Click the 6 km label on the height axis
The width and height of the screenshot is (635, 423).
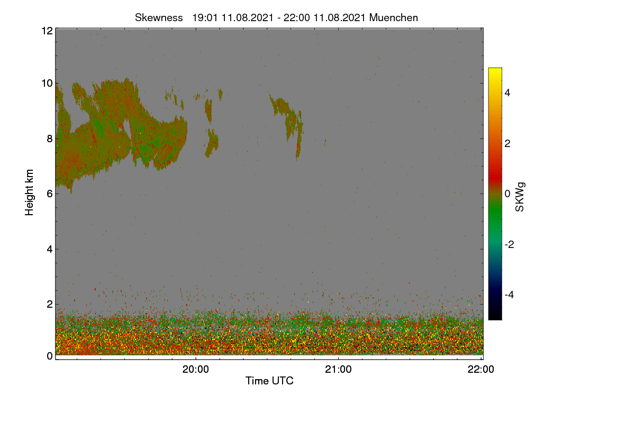49,194
